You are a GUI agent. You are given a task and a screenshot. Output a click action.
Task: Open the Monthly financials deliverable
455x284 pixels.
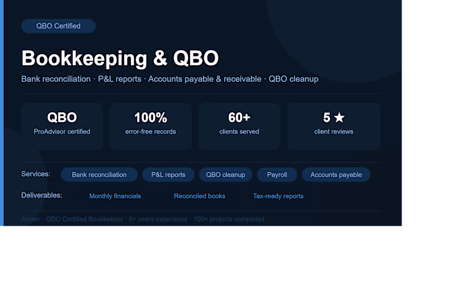[115, 196]
